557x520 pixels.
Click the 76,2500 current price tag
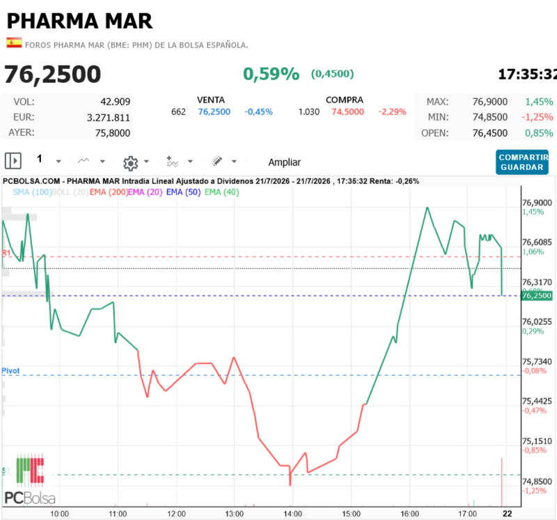click(537, 296)
